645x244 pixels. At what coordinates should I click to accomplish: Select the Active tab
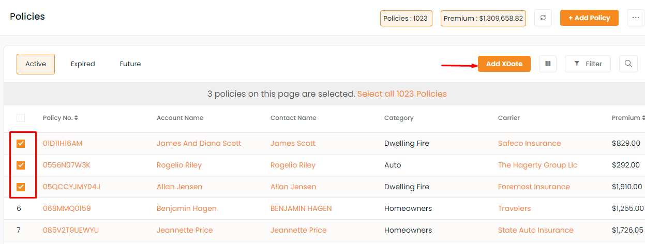tap(36, 64)
